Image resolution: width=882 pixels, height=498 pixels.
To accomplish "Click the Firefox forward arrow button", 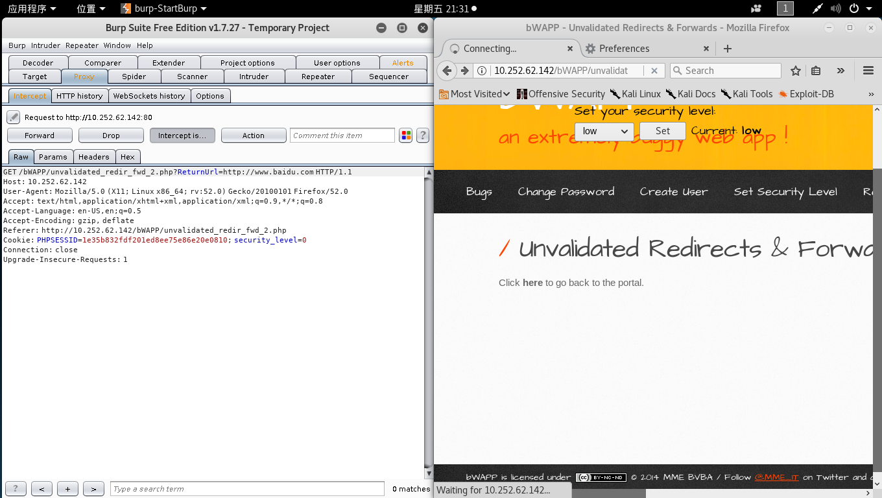I will [x=464, y=71].
